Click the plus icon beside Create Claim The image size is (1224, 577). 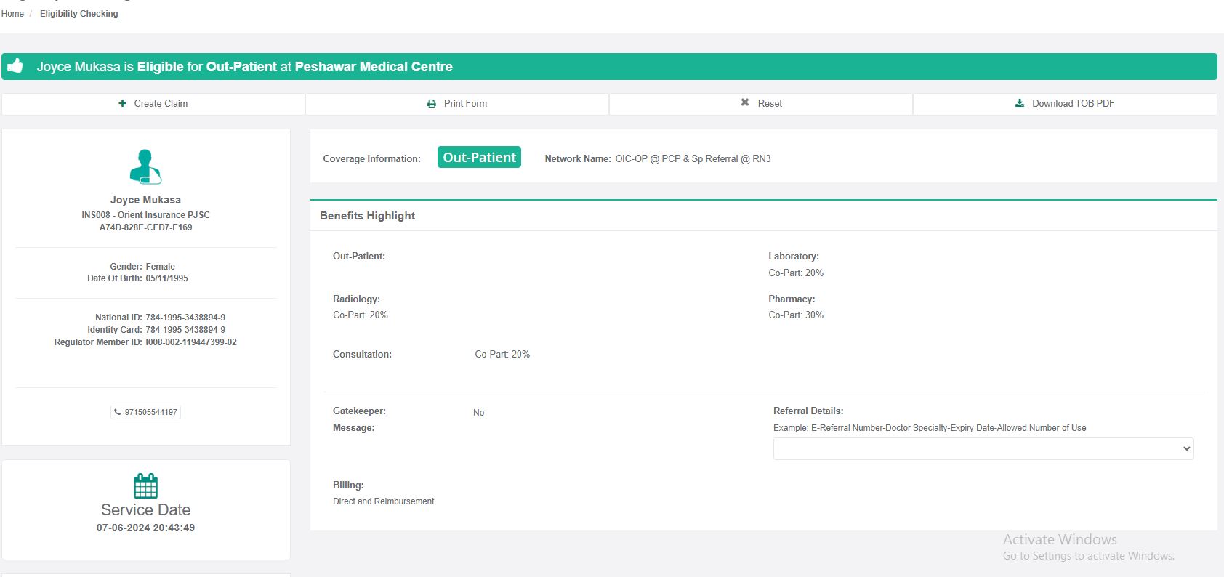coord(122,103)
